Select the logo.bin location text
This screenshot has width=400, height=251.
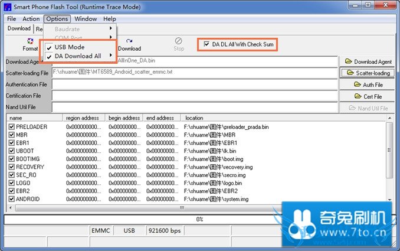(x=213, y=183)
